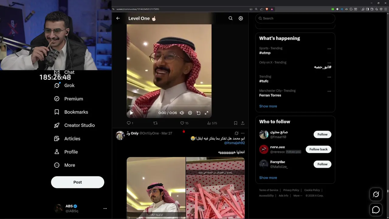Image resolution: width=389 pixels, height=219 pixels.
Task: Play the video with the play button
Action: point(132,113)
